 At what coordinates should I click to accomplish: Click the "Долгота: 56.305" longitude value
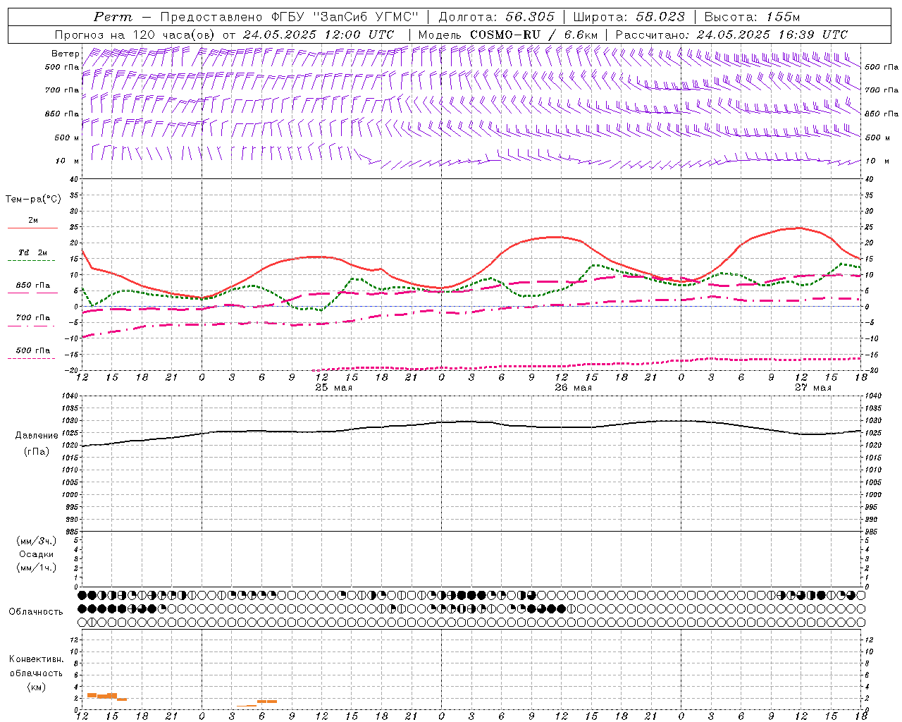(496, 17)
